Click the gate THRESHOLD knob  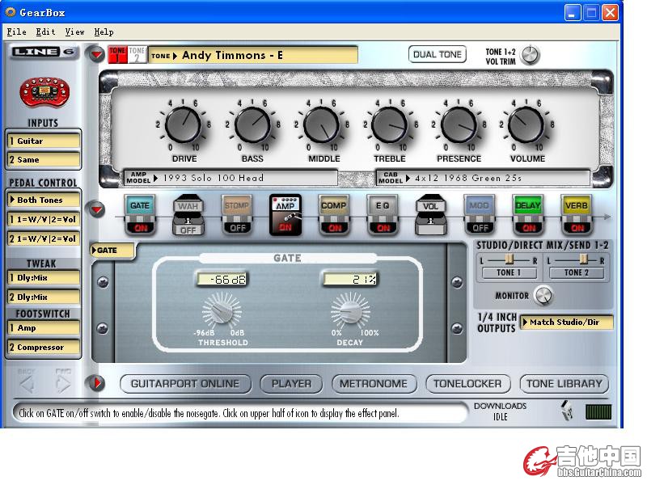coord(222,311)
